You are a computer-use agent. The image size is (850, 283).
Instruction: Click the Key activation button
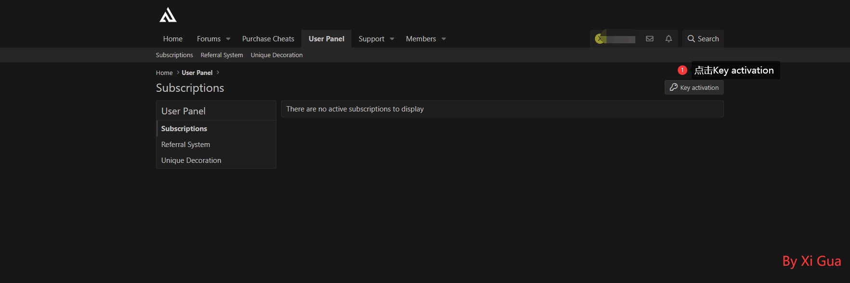pyautogui.click(x=694, y=87)
